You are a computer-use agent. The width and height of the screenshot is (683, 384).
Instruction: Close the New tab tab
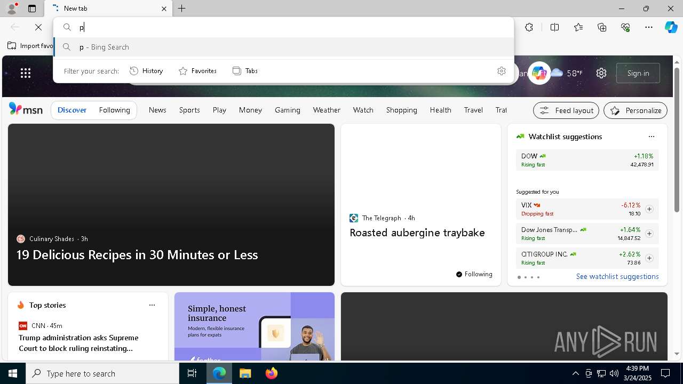[164, 9]
